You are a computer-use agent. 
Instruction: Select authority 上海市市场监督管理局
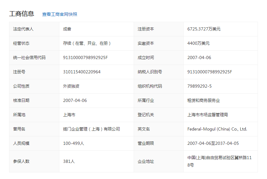[208, 115]
